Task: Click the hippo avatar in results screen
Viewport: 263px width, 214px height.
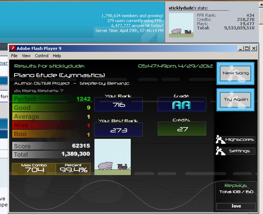Action: pyautogui.click(x=113, y=157)
